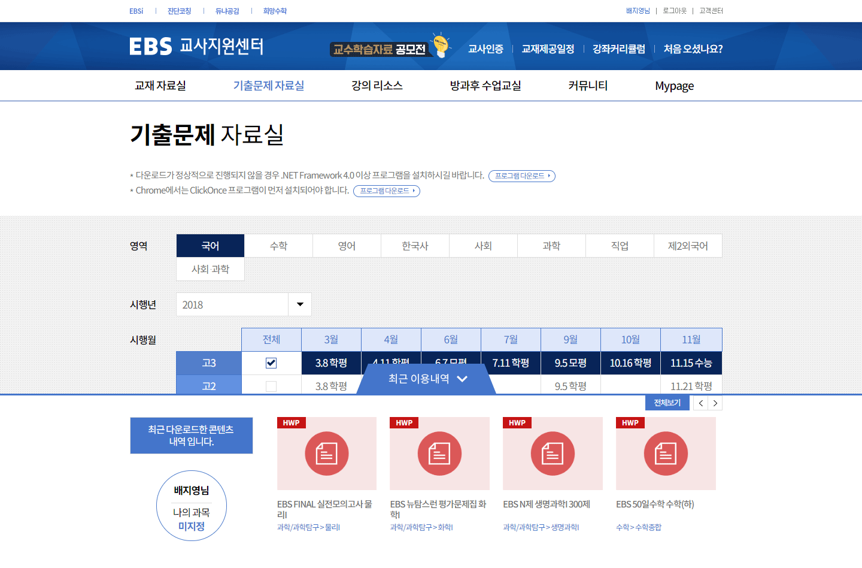The width and height of the screenshot is (862, 568).
Task: Click ClickOnce 프로그램다운로드 button
Action: coord(387,191)
